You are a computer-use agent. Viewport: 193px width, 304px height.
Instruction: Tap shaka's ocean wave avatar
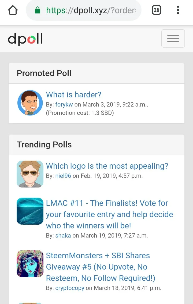pos(30,211)
